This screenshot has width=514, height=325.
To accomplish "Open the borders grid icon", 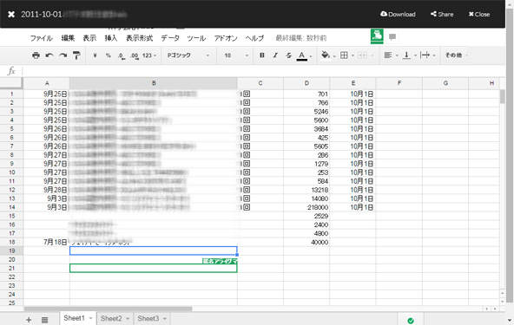I will coord(344,55).
